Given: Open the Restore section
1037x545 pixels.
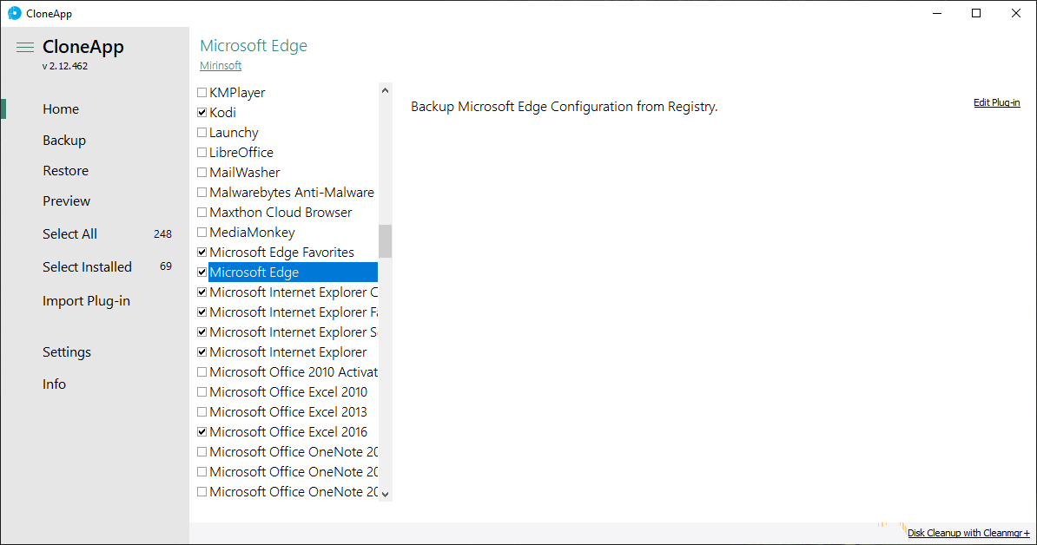Looking at the screenshot, I should [65, 170].
